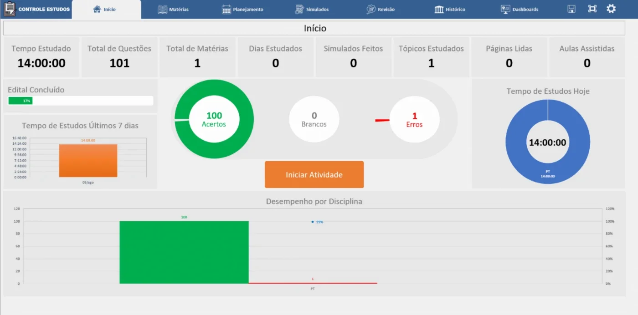The image size is (638, 315).
Task: Click the Revisão search-document icon
Action: coord(371,9)
